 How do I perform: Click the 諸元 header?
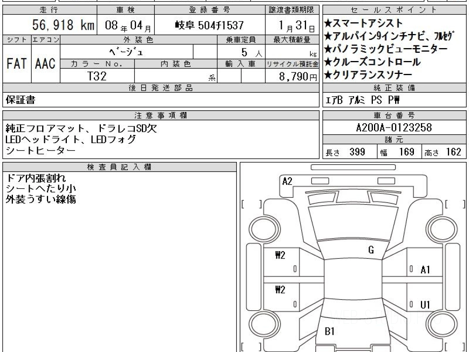click(394, 140)
